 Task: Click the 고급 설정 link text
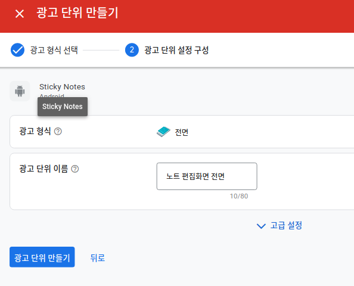[286, 225]
